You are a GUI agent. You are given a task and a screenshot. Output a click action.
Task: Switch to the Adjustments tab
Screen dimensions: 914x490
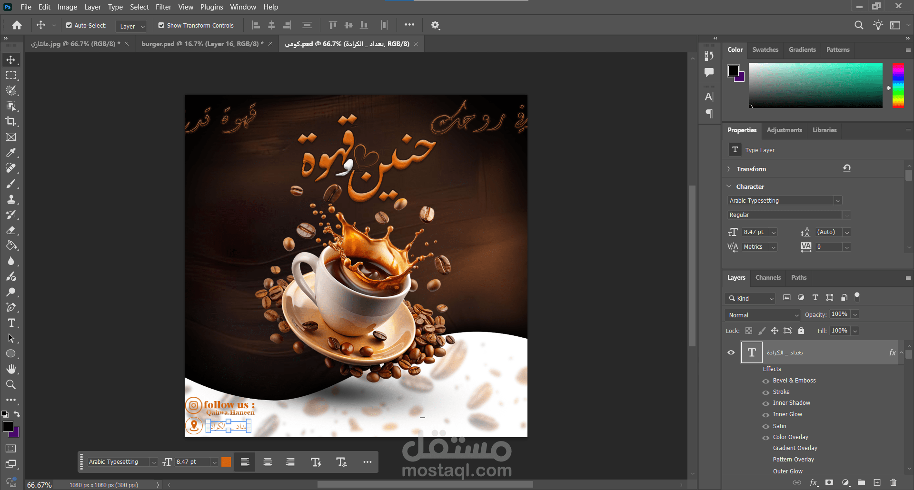tap(784, 130)
